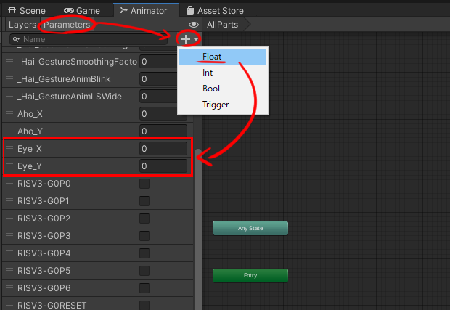Select the Any State node
450x310 pixels.
tap(250, 228)
